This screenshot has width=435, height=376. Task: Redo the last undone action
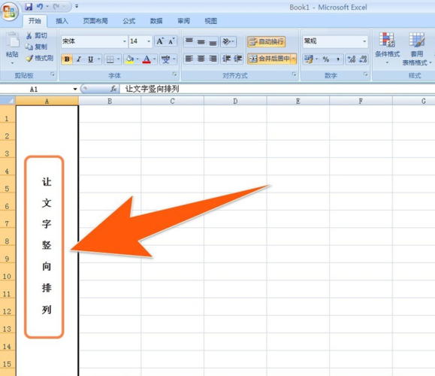click(56, 6)
